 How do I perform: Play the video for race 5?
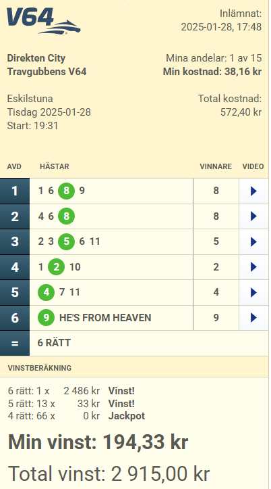[x=253, y=293]
